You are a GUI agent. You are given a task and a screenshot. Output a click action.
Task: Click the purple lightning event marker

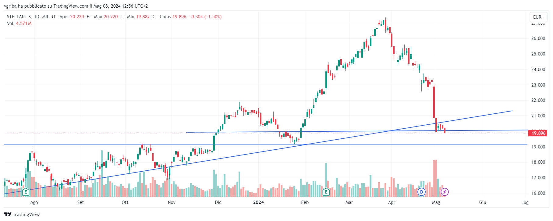[x=445, y=192]
